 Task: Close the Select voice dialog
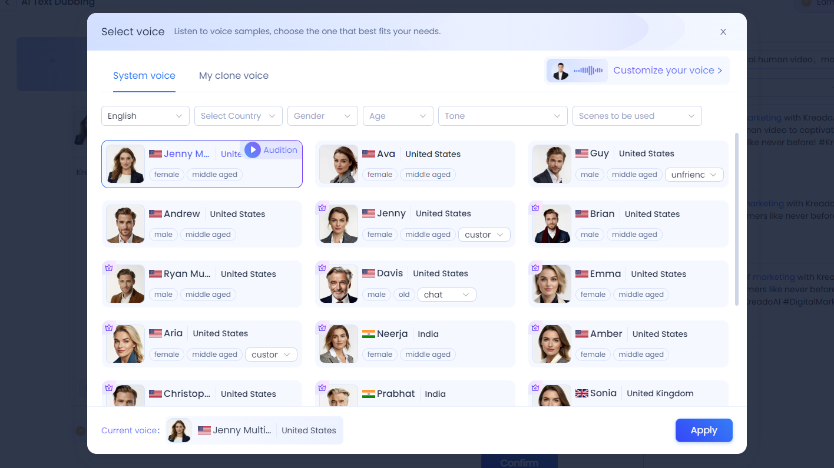(723, 32)
